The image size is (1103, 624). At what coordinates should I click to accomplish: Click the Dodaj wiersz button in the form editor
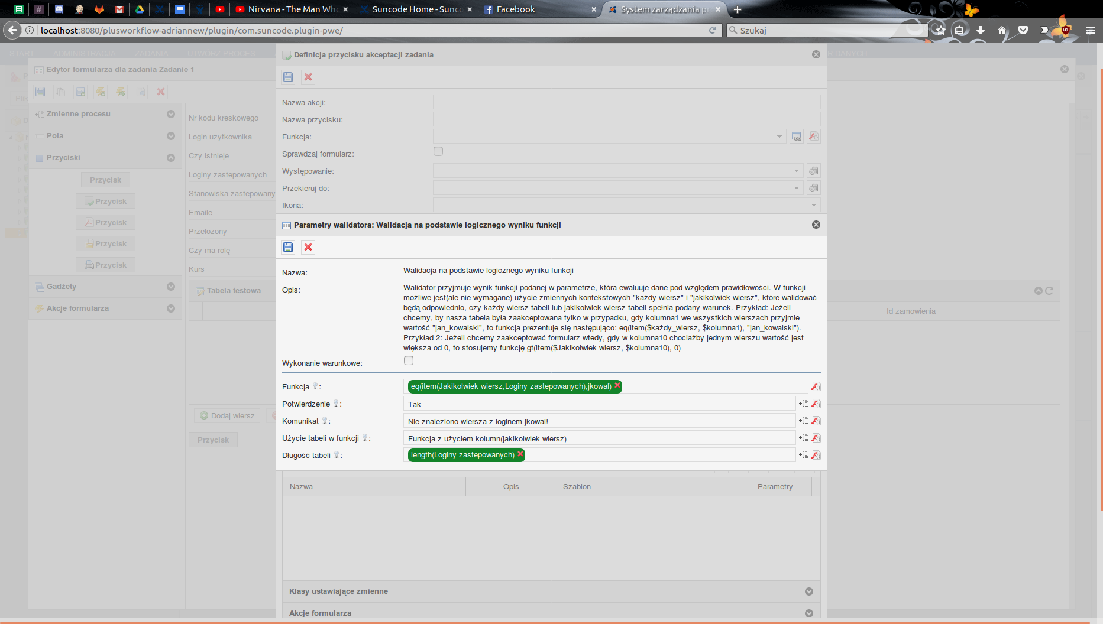pyautogui.click(x=228, y=416)
